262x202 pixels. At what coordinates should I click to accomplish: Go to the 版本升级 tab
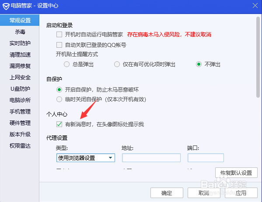20,134
